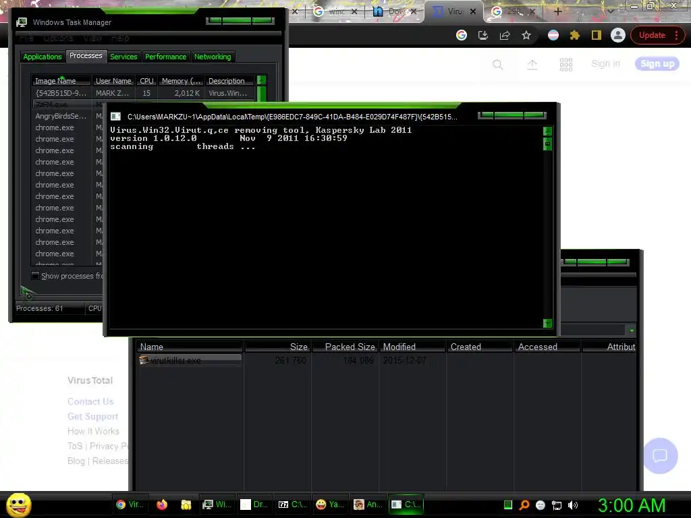Sort processes by Description column

[x=230, y=81]
